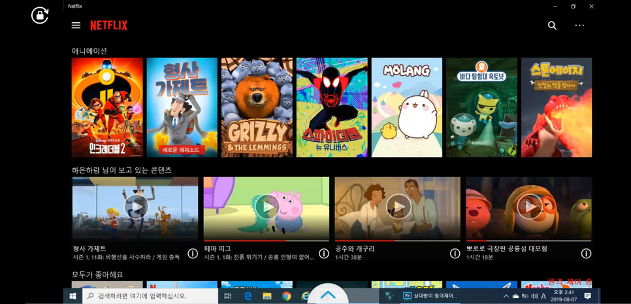
Task: Click the taskbar clock showing 오후 2:41
Action: point(565,296)
